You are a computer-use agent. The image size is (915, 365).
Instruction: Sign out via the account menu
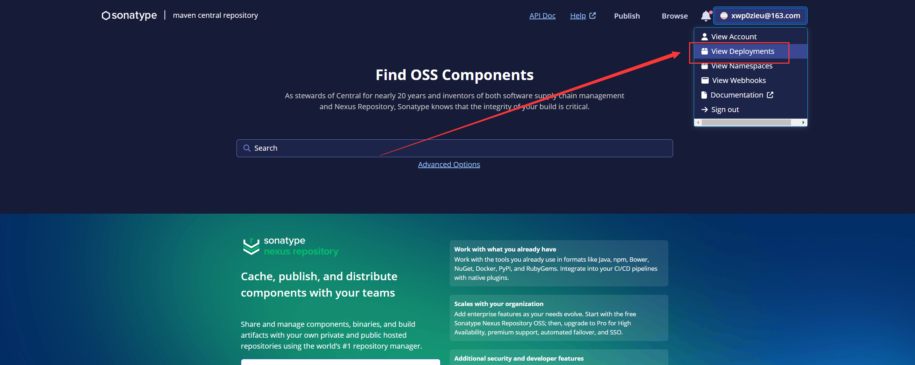[x=751, y=110]
